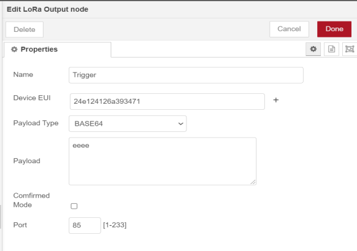Select the Properties tab
The height and width of the screenshot is (251, 357).
[x=58, y=50]
